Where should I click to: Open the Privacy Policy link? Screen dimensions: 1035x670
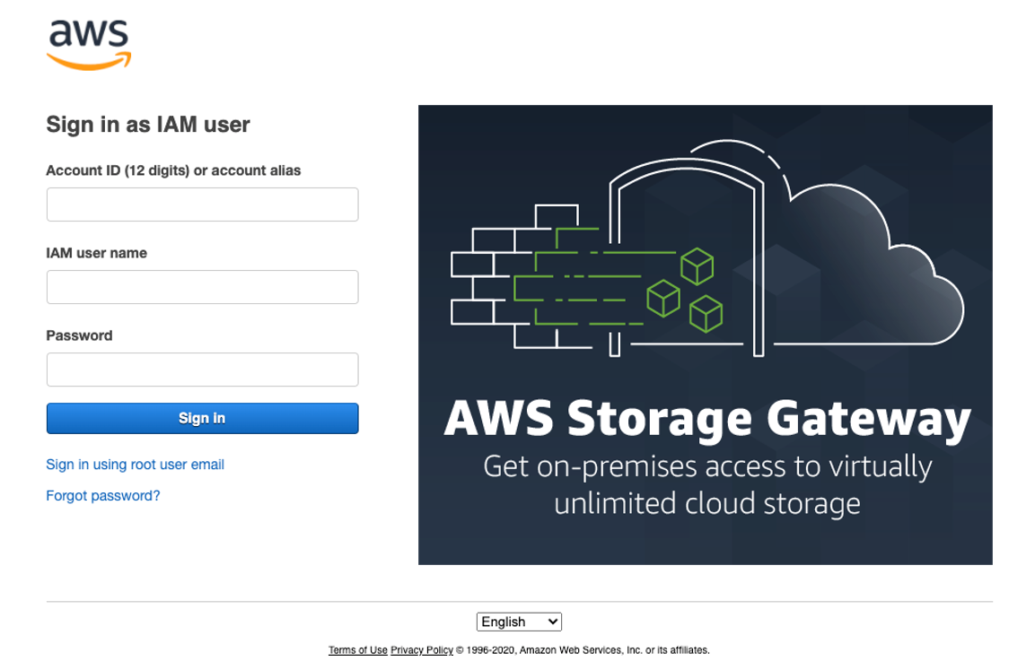tap(421, 650)
